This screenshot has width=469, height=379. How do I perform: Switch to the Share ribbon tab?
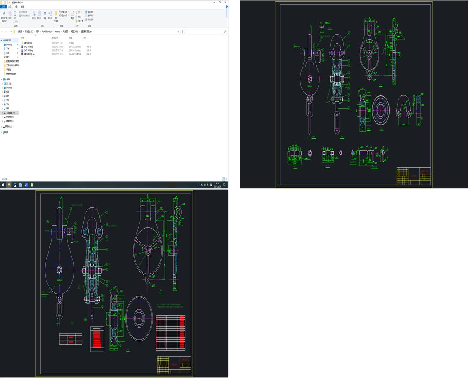(x=16, y=7)
